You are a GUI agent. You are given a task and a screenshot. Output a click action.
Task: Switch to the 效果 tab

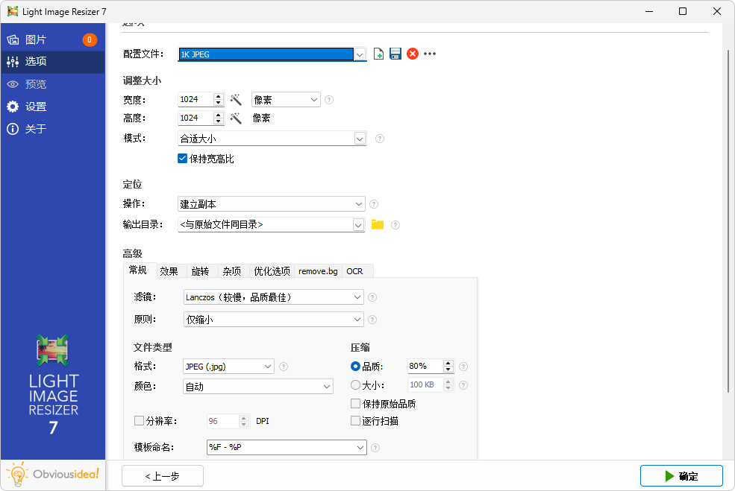point(170,270)
